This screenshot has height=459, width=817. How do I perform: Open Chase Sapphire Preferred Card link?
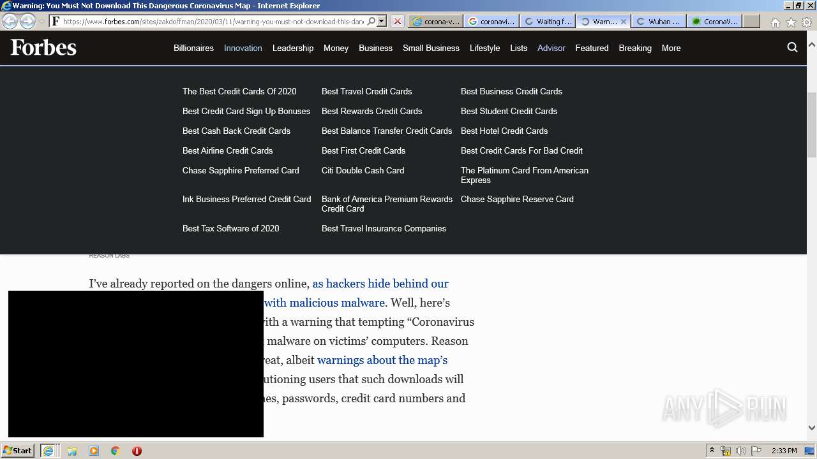[x=241, y=170]
